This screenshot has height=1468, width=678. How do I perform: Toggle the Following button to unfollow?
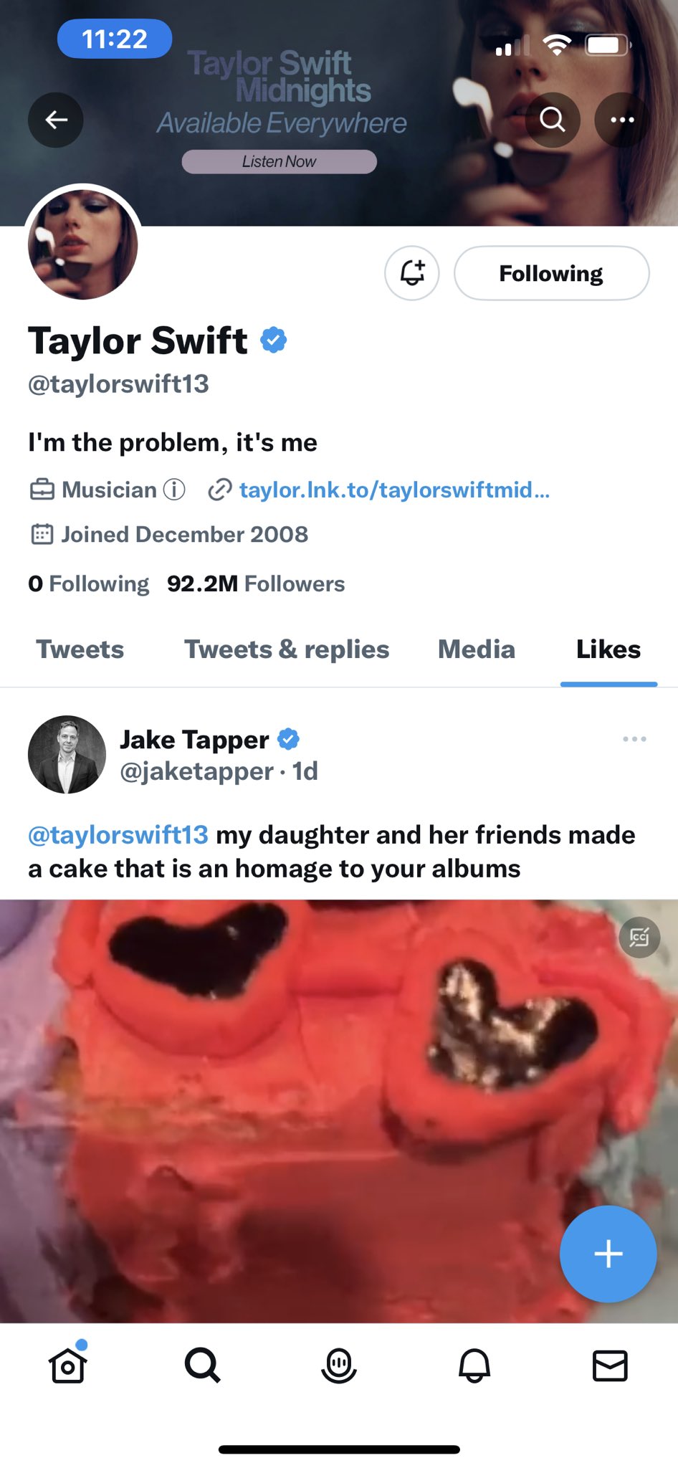point(551,273)
